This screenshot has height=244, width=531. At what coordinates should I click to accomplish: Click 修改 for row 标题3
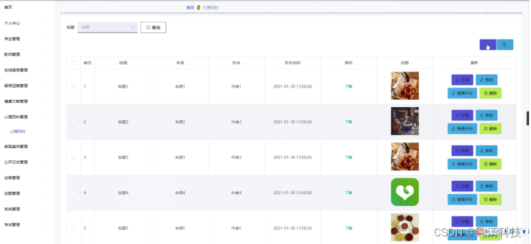tap(486, 151)
